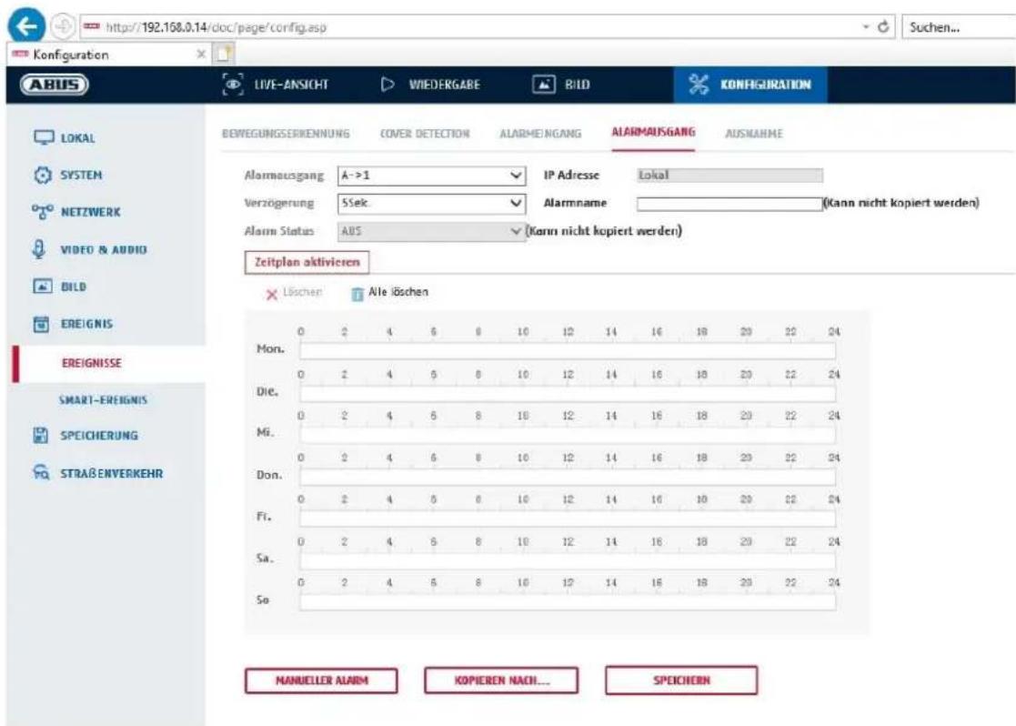
Task: Open the Alarm Status dropdown
Action: (x=431, y=231)
